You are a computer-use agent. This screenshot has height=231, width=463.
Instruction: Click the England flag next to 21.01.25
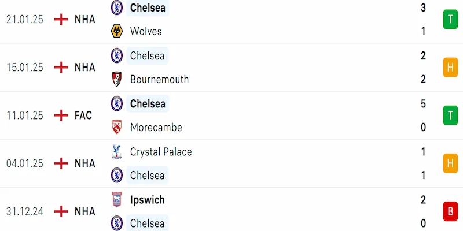coord(61,19)
